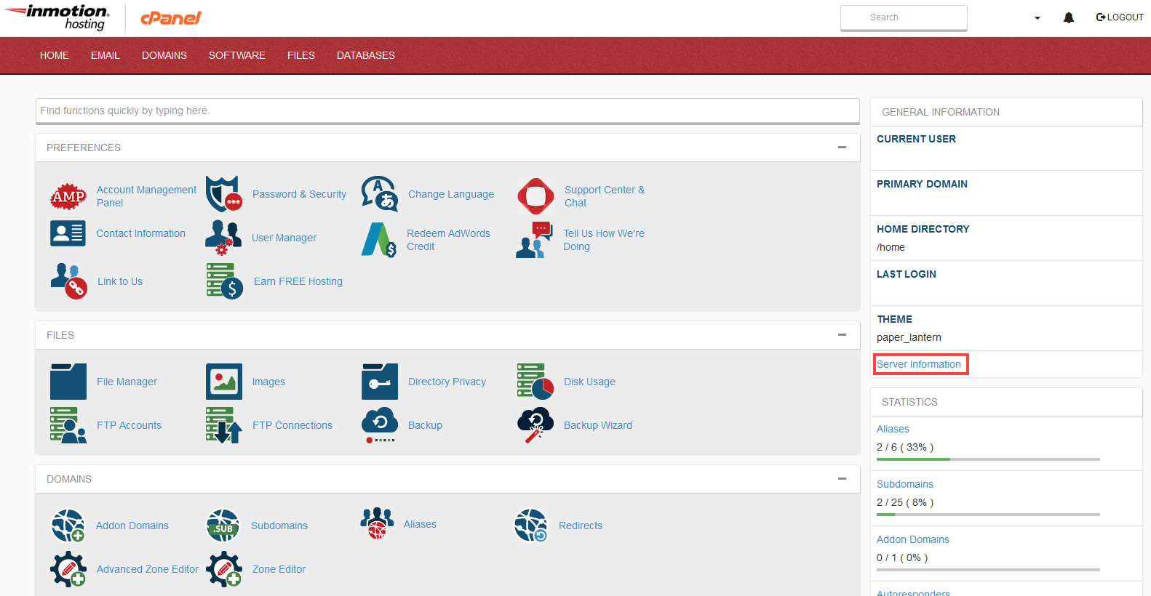Collapse the Preferences section
This screenshot has height=596, width=1151.
842,148
